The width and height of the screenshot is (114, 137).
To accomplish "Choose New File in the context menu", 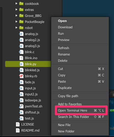I will pos(80,125).
